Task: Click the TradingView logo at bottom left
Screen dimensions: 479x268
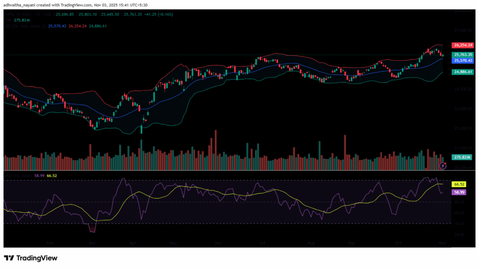Action: point(31,258)
